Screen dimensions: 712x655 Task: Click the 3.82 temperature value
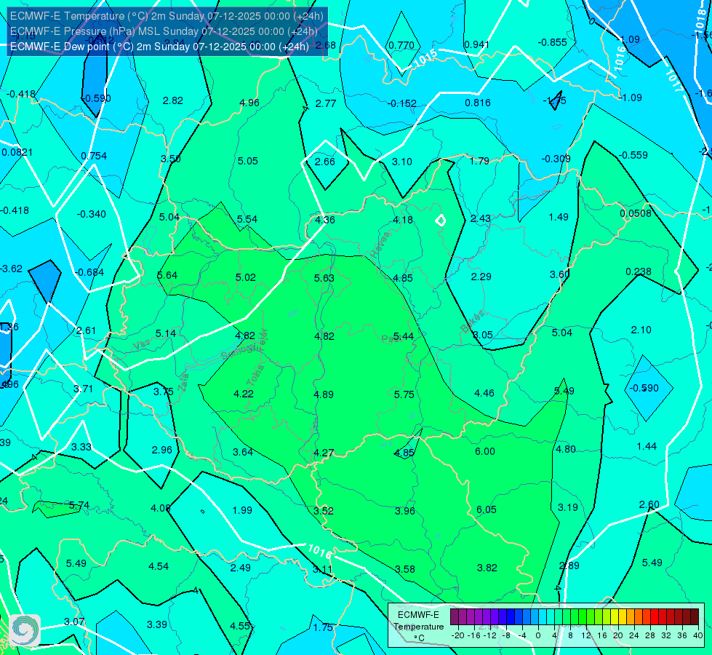487,568
